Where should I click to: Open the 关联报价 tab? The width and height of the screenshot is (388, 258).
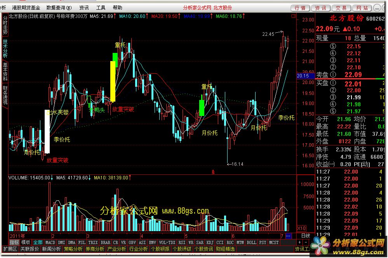pos(30,249)
